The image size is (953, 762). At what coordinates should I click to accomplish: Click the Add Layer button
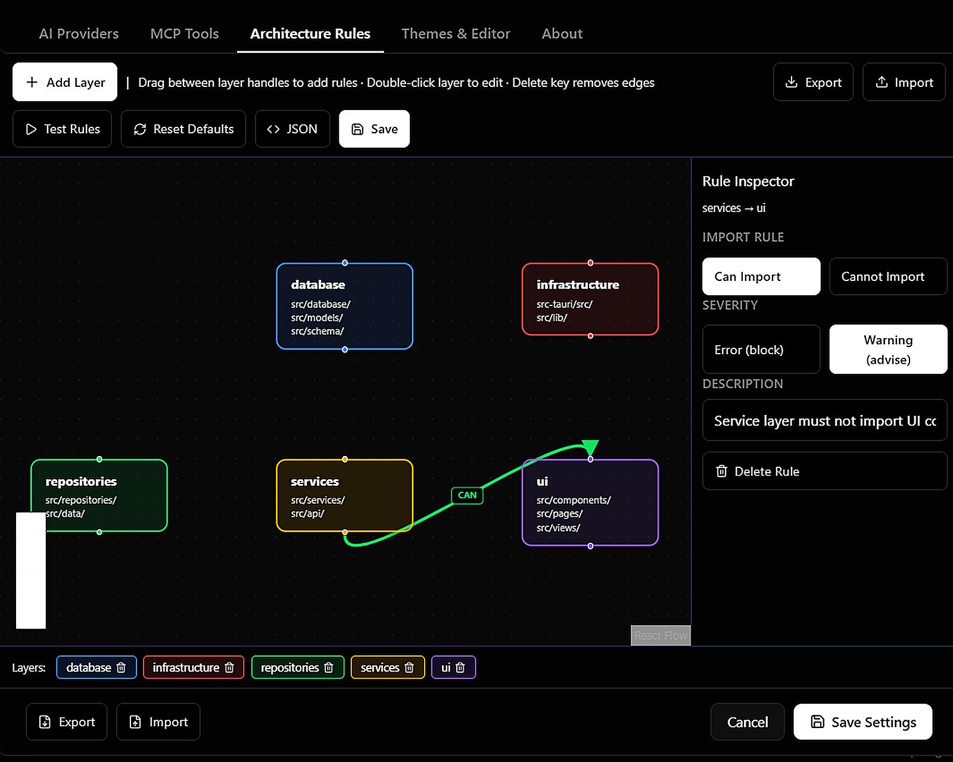pos(65,82)
